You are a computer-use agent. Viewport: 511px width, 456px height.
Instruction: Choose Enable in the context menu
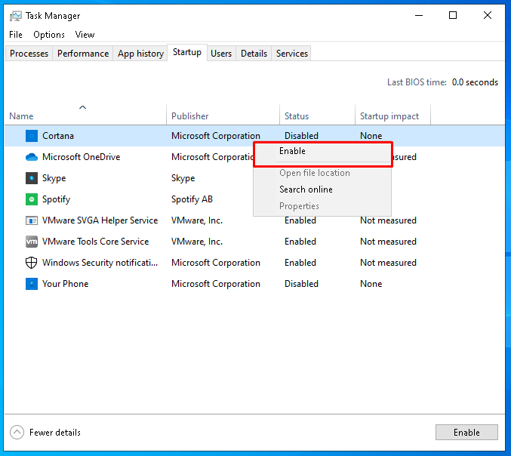tap(322, 151)
